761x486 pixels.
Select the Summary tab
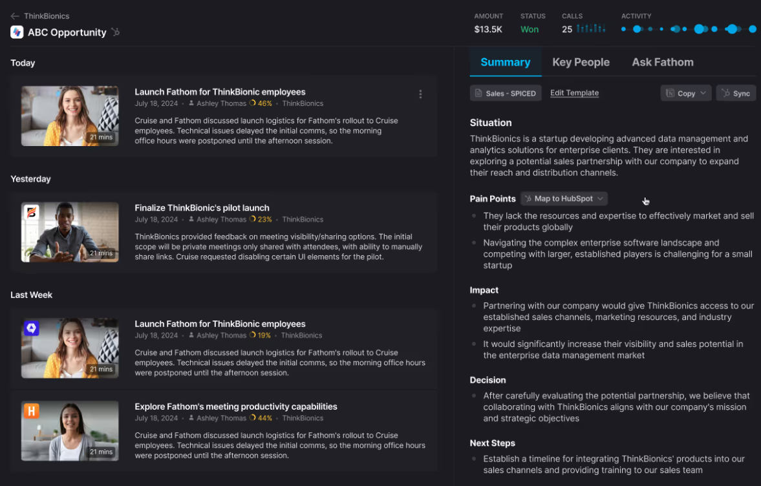pos(505,62)
